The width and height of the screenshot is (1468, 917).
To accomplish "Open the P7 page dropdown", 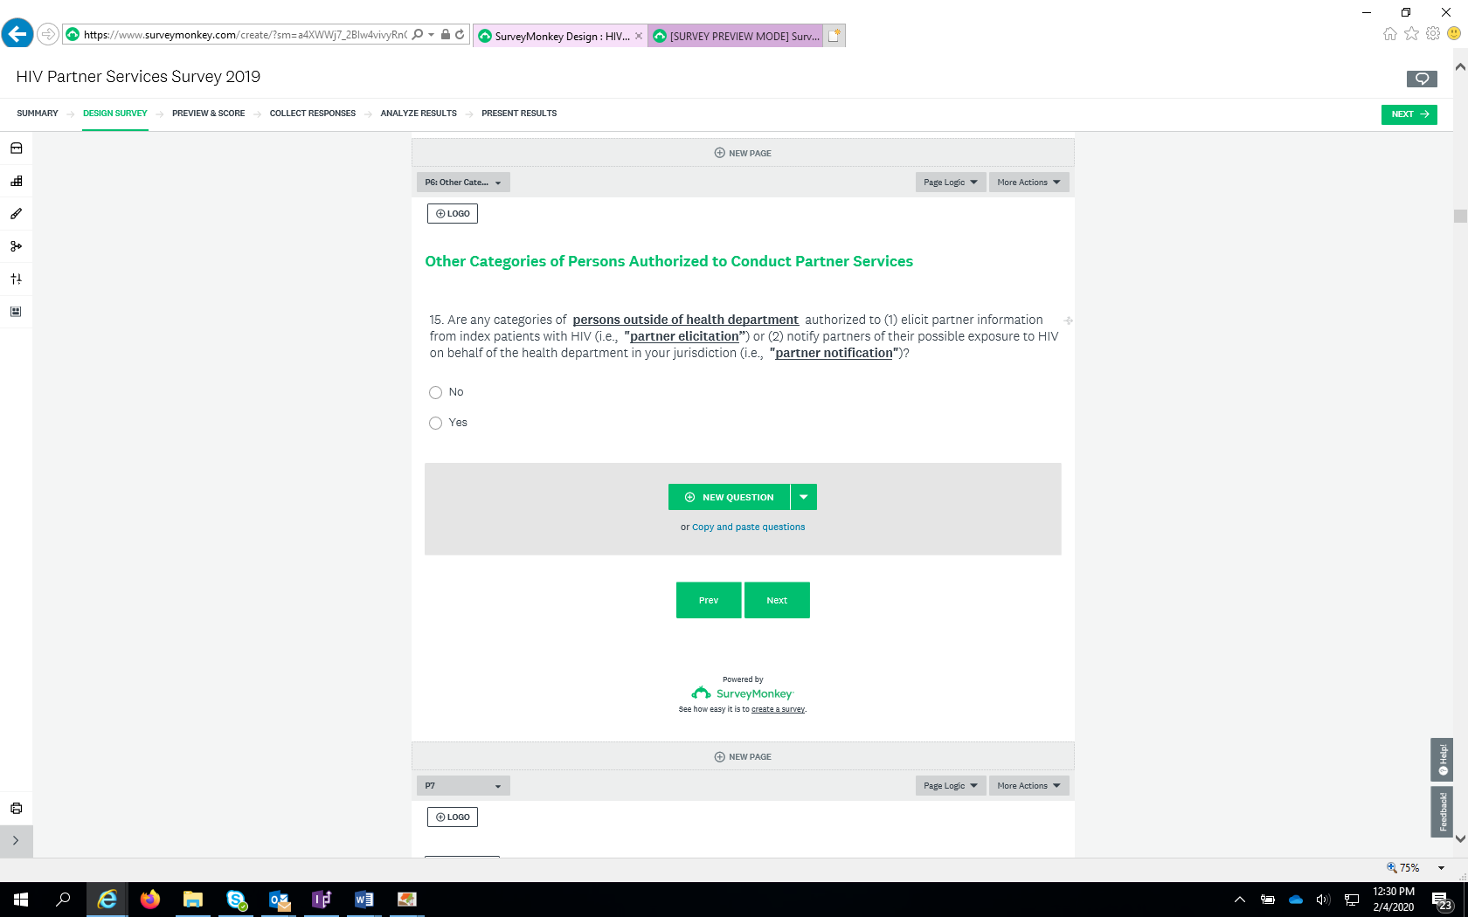I will (463, 786).
